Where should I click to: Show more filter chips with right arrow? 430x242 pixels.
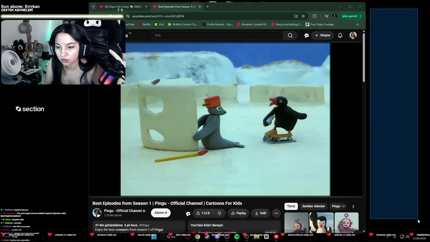tap(353, 206)
